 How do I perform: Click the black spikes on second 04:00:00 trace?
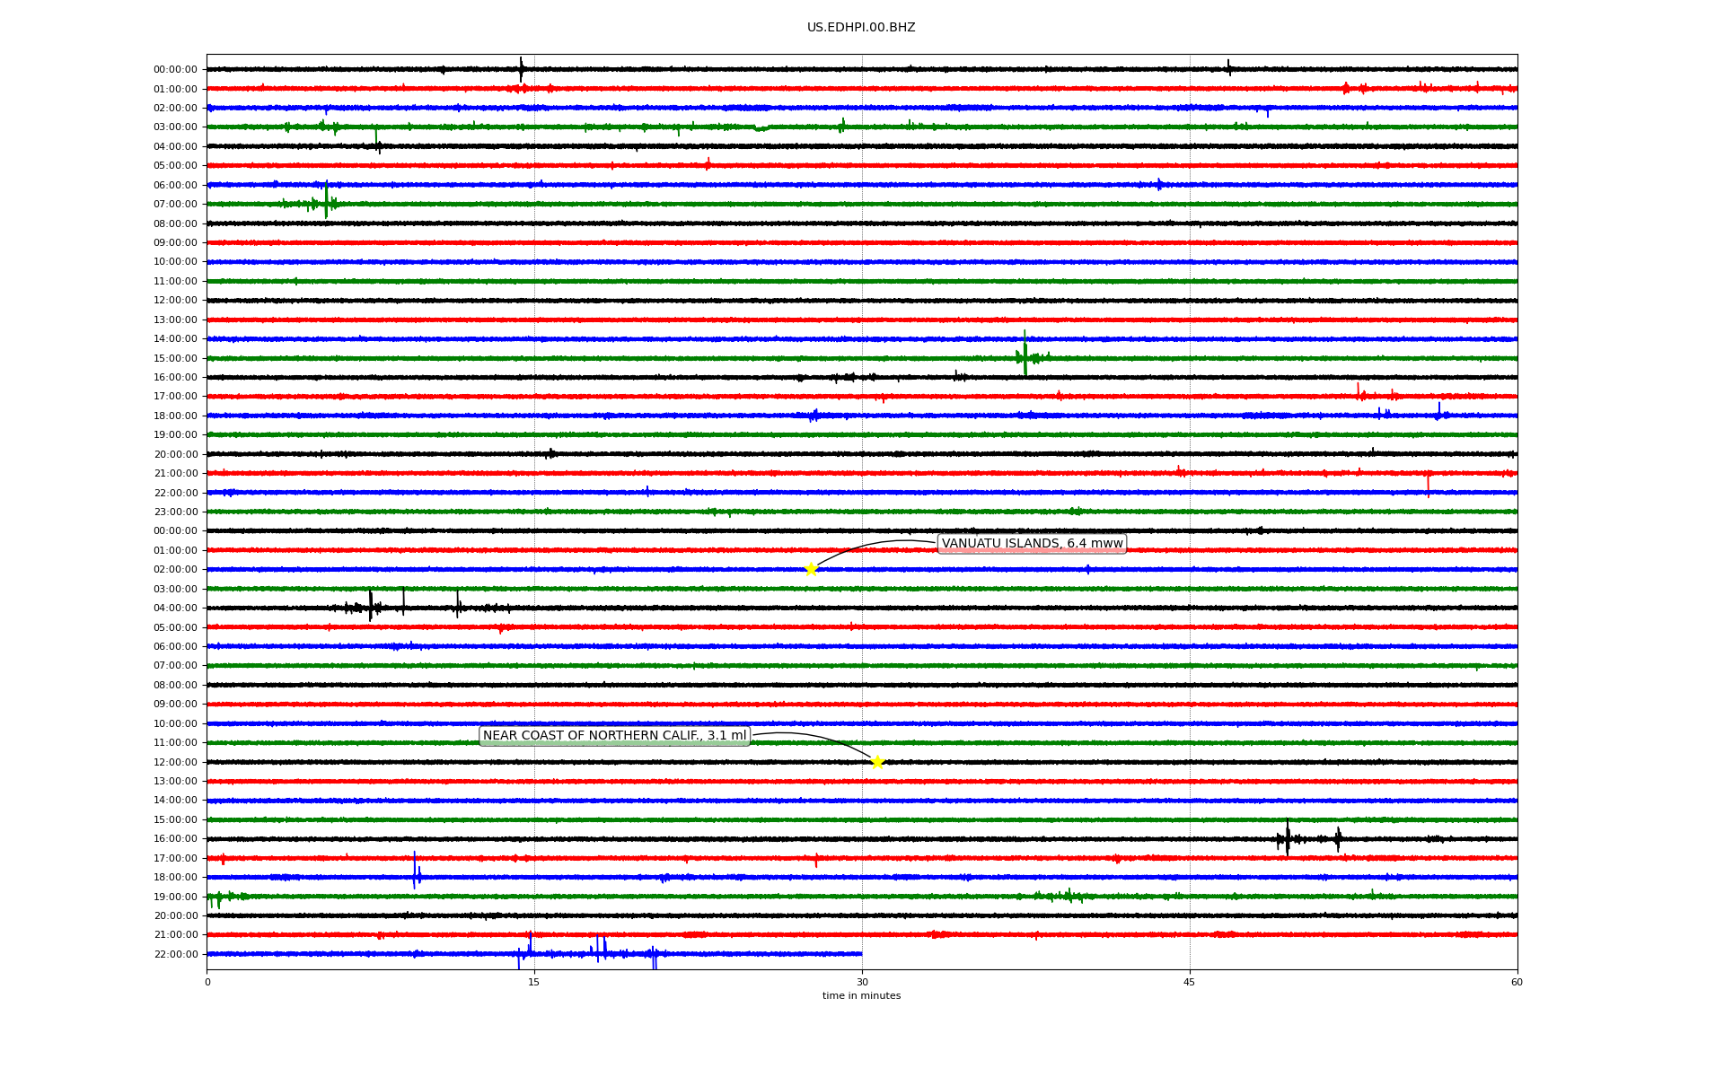pyautogui.click(x=370, y=607)
